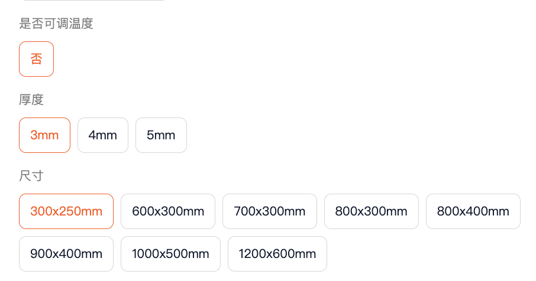Click the 尺寸 section label
This screenshot has height=281, width=536.
[31, 176]
